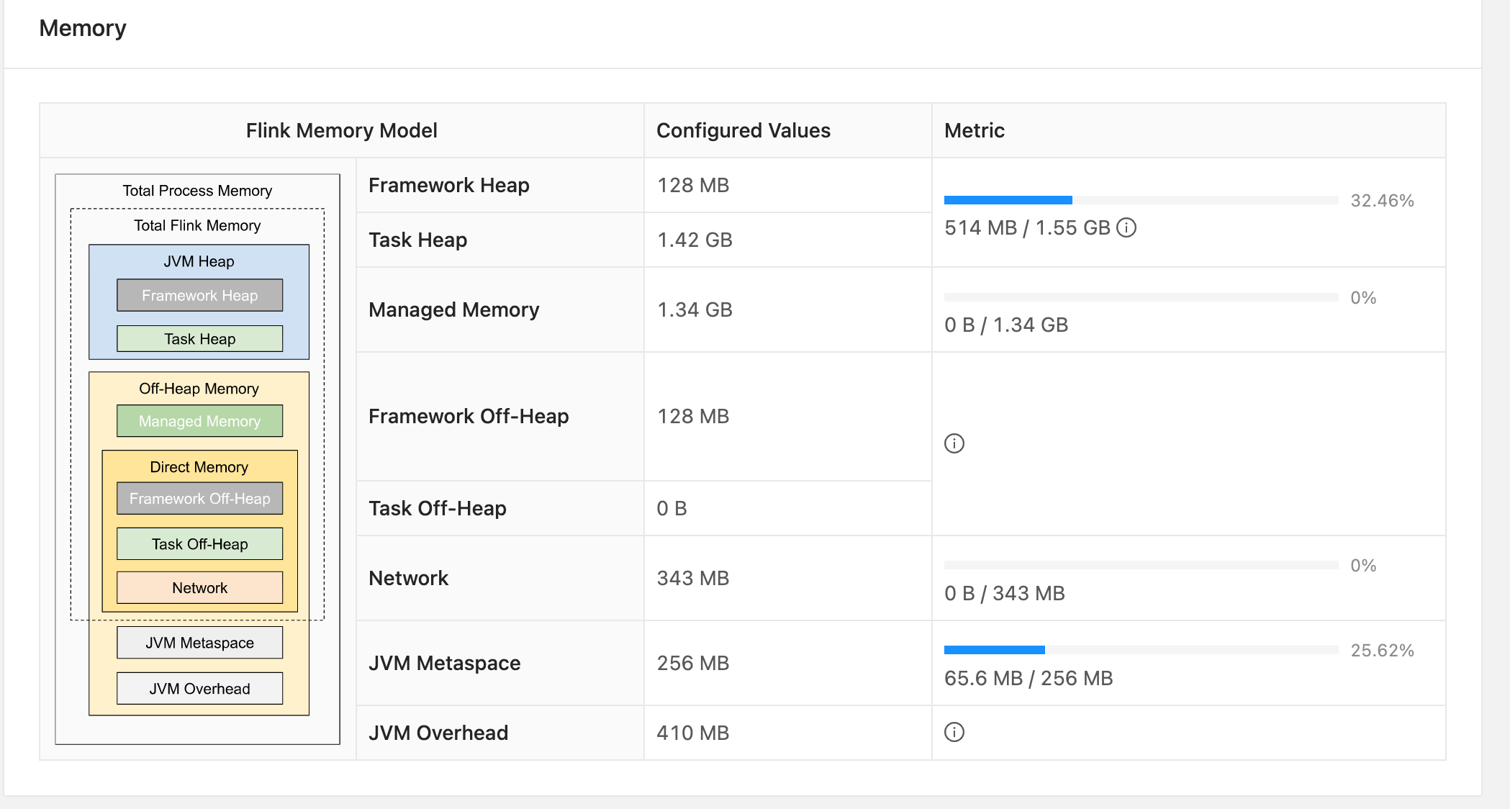Click the 25.62% percentage label
Viewport: 1510px width, 809px height.
coord(1383,650)
